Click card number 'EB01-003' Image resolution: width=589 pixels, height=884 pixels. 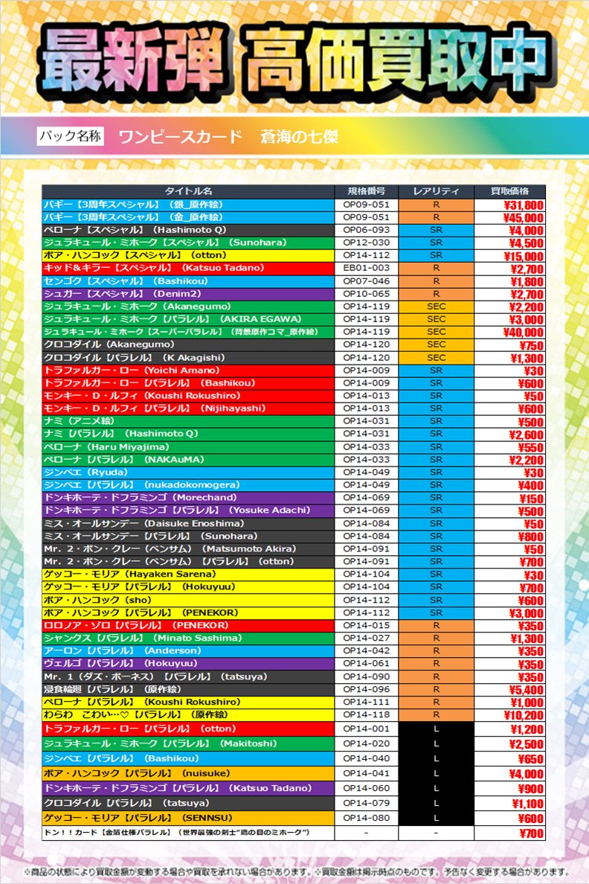point(367,268)
